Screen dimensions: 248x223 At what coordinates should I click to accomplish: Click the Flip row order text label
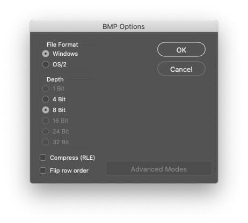[x=69, y=170]
